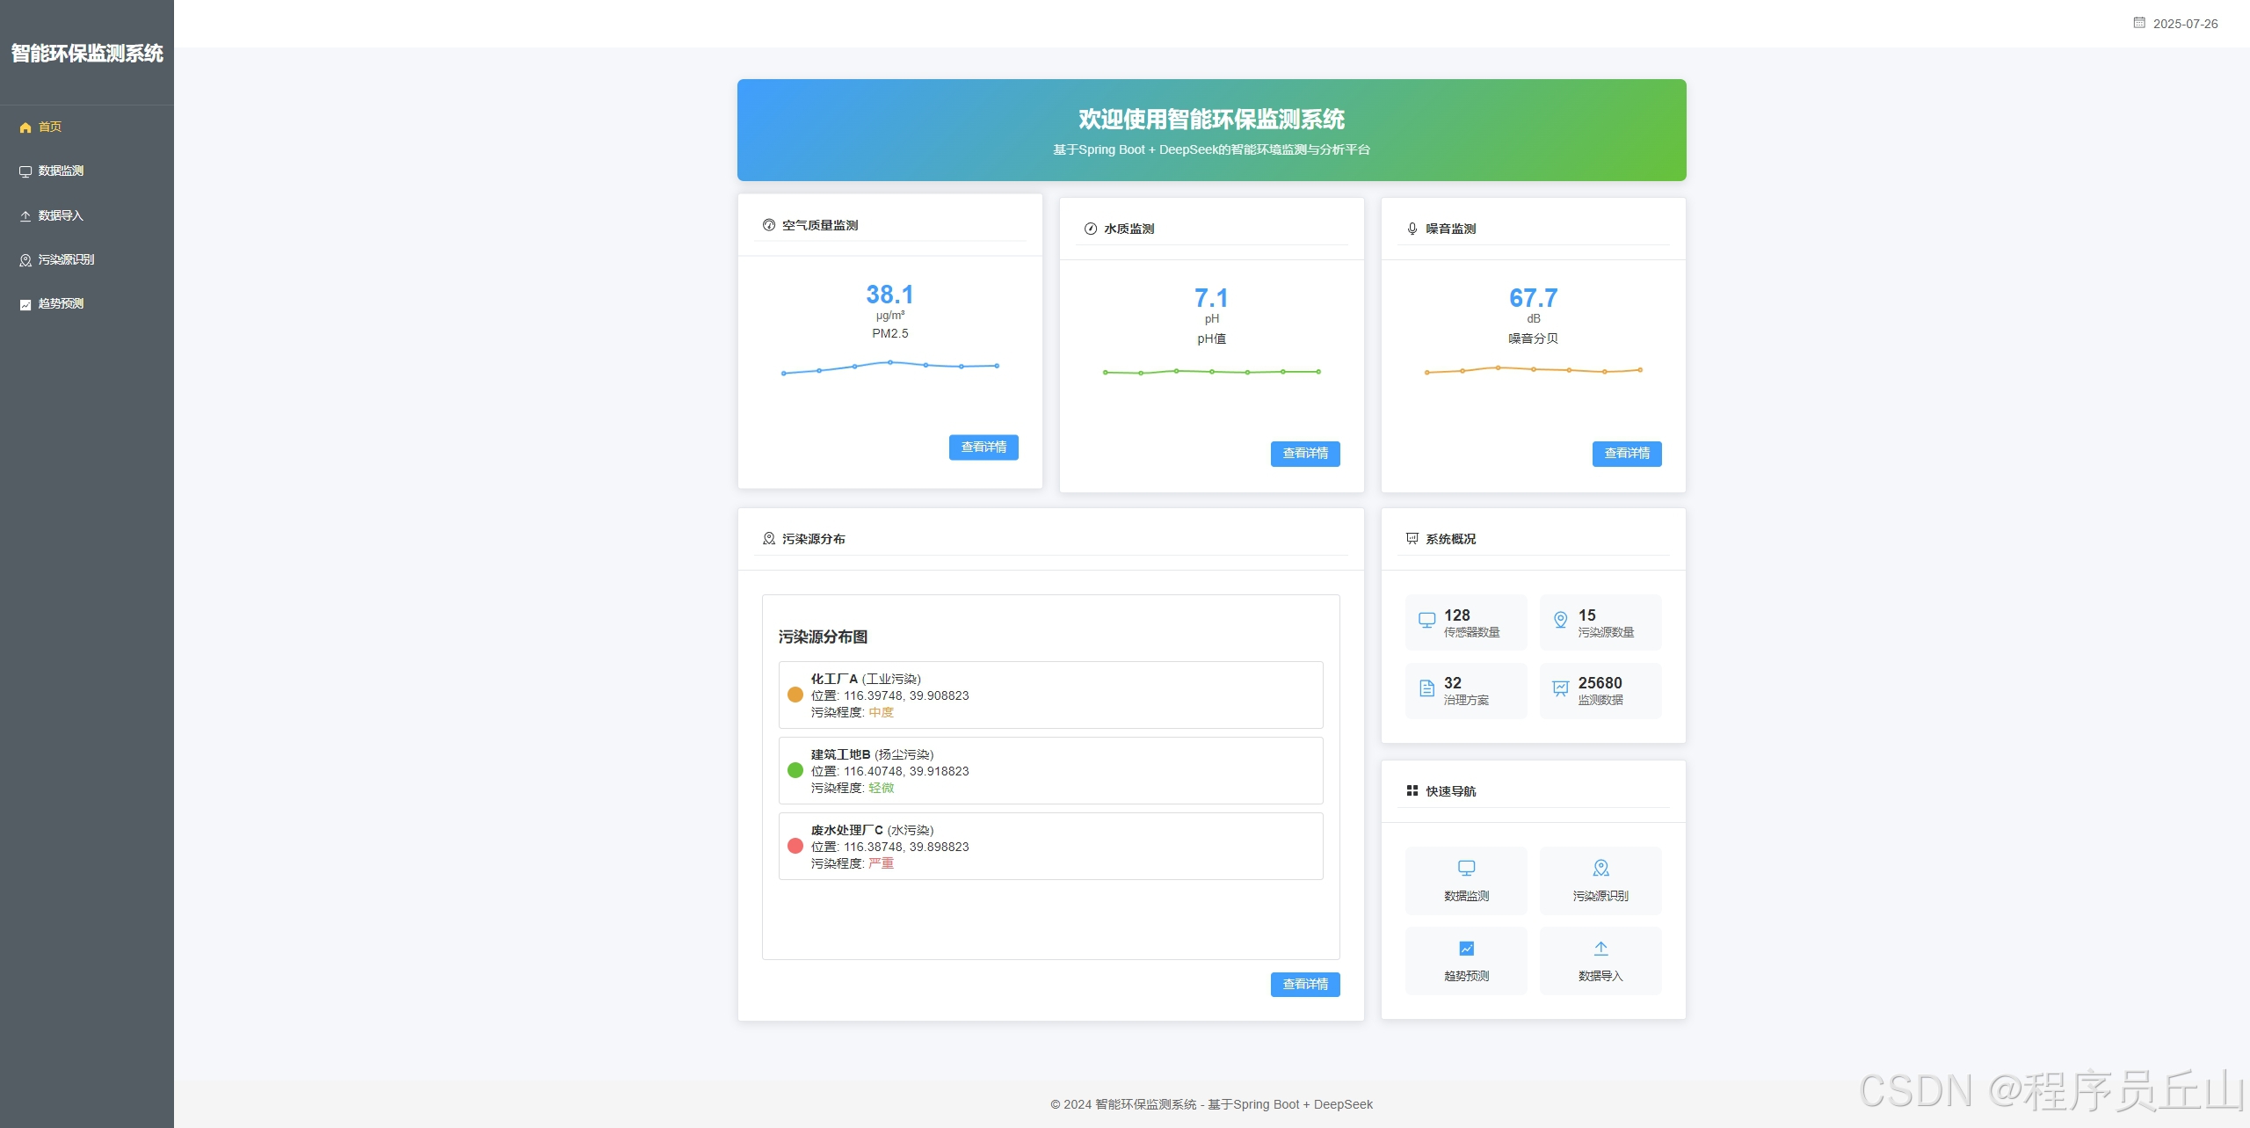Click the 32 治理方案 stat tile
Image resolution: width=2250 pixels, height=1128 pixels.
pyautogui.click(x=1467, y=690)
